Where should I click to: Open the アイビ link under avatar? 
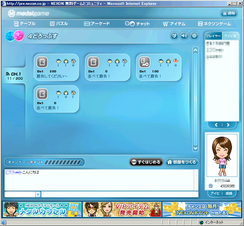coord(215,193)
